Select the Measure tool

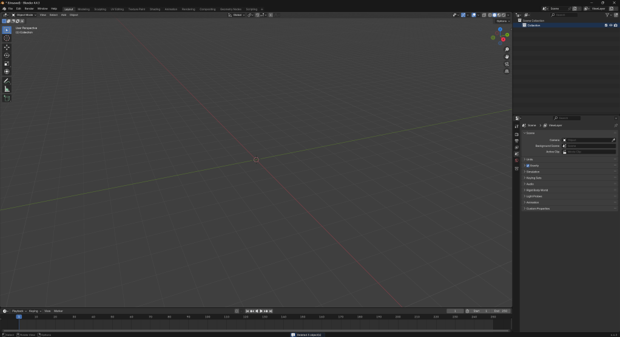click(7, 89)
